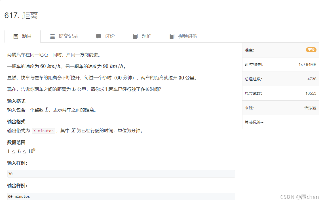Click the speech bubble icon beside 讨论
The height and width of the screenshot is (202, 323).
coord(98,36)
